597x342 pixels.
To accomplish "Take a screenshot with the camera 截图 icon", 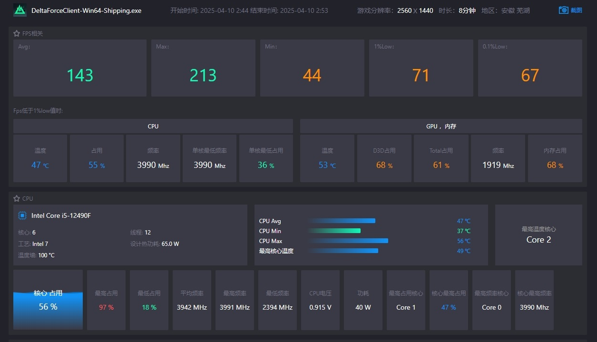I will pos(564,10).
